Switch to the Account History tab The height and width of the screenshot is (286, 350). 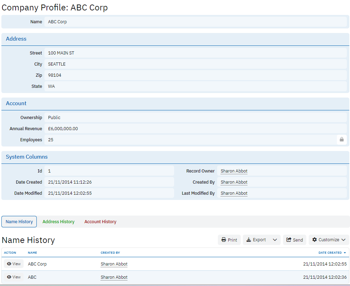tap(100, 222)
